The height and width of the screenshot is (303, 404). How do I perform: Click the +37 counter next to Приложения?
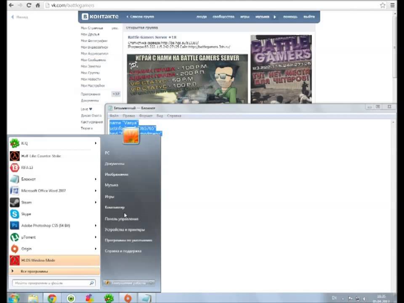coord(116,94)
